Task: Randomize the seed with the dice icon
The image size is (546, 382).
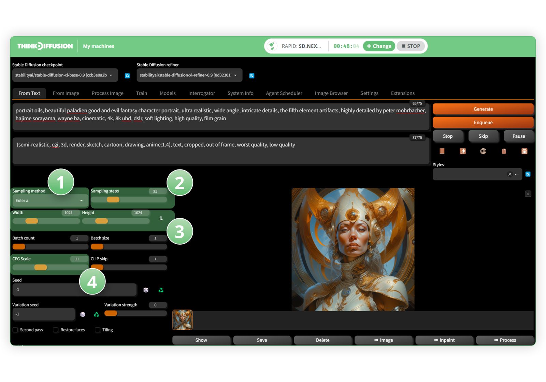Action: (x=146, y=290)
